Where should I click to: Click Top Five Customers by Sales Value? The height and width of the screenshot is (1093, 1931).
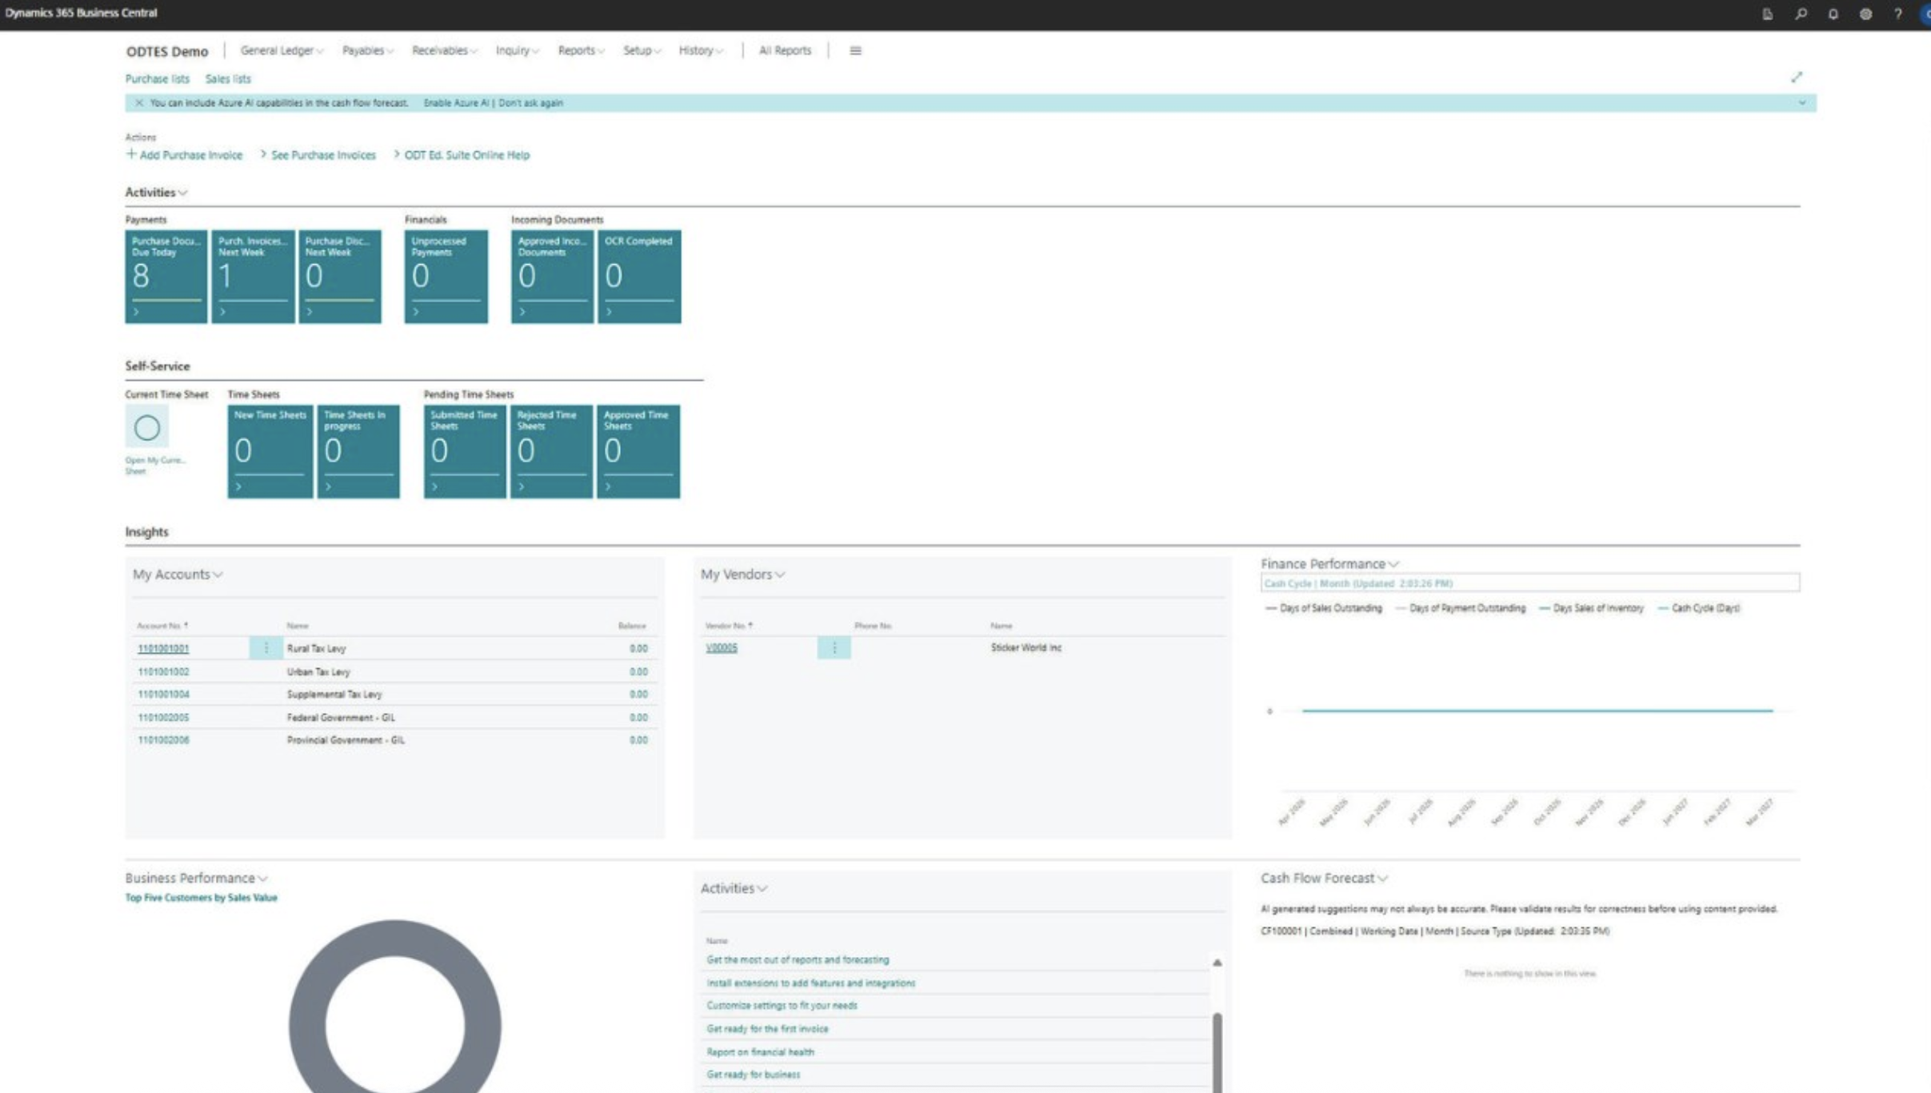(201, 898)
